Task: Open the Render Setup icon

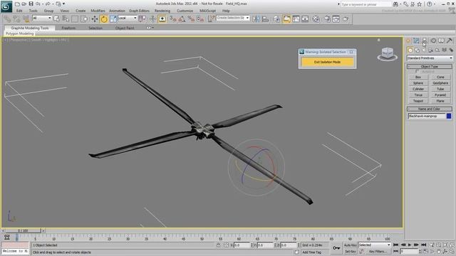Action: [x=328, y=19]
